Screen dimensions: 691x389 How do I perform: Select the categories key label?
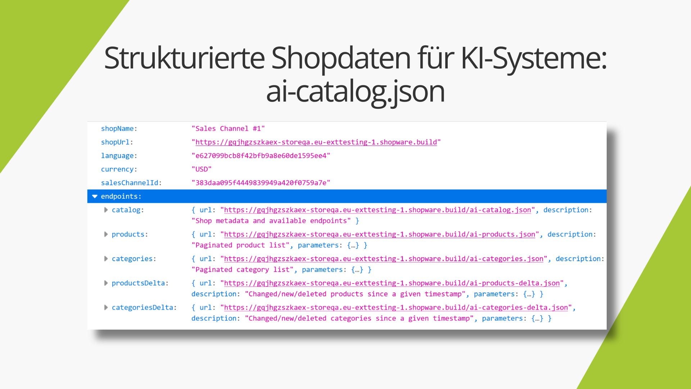[134, 259]
